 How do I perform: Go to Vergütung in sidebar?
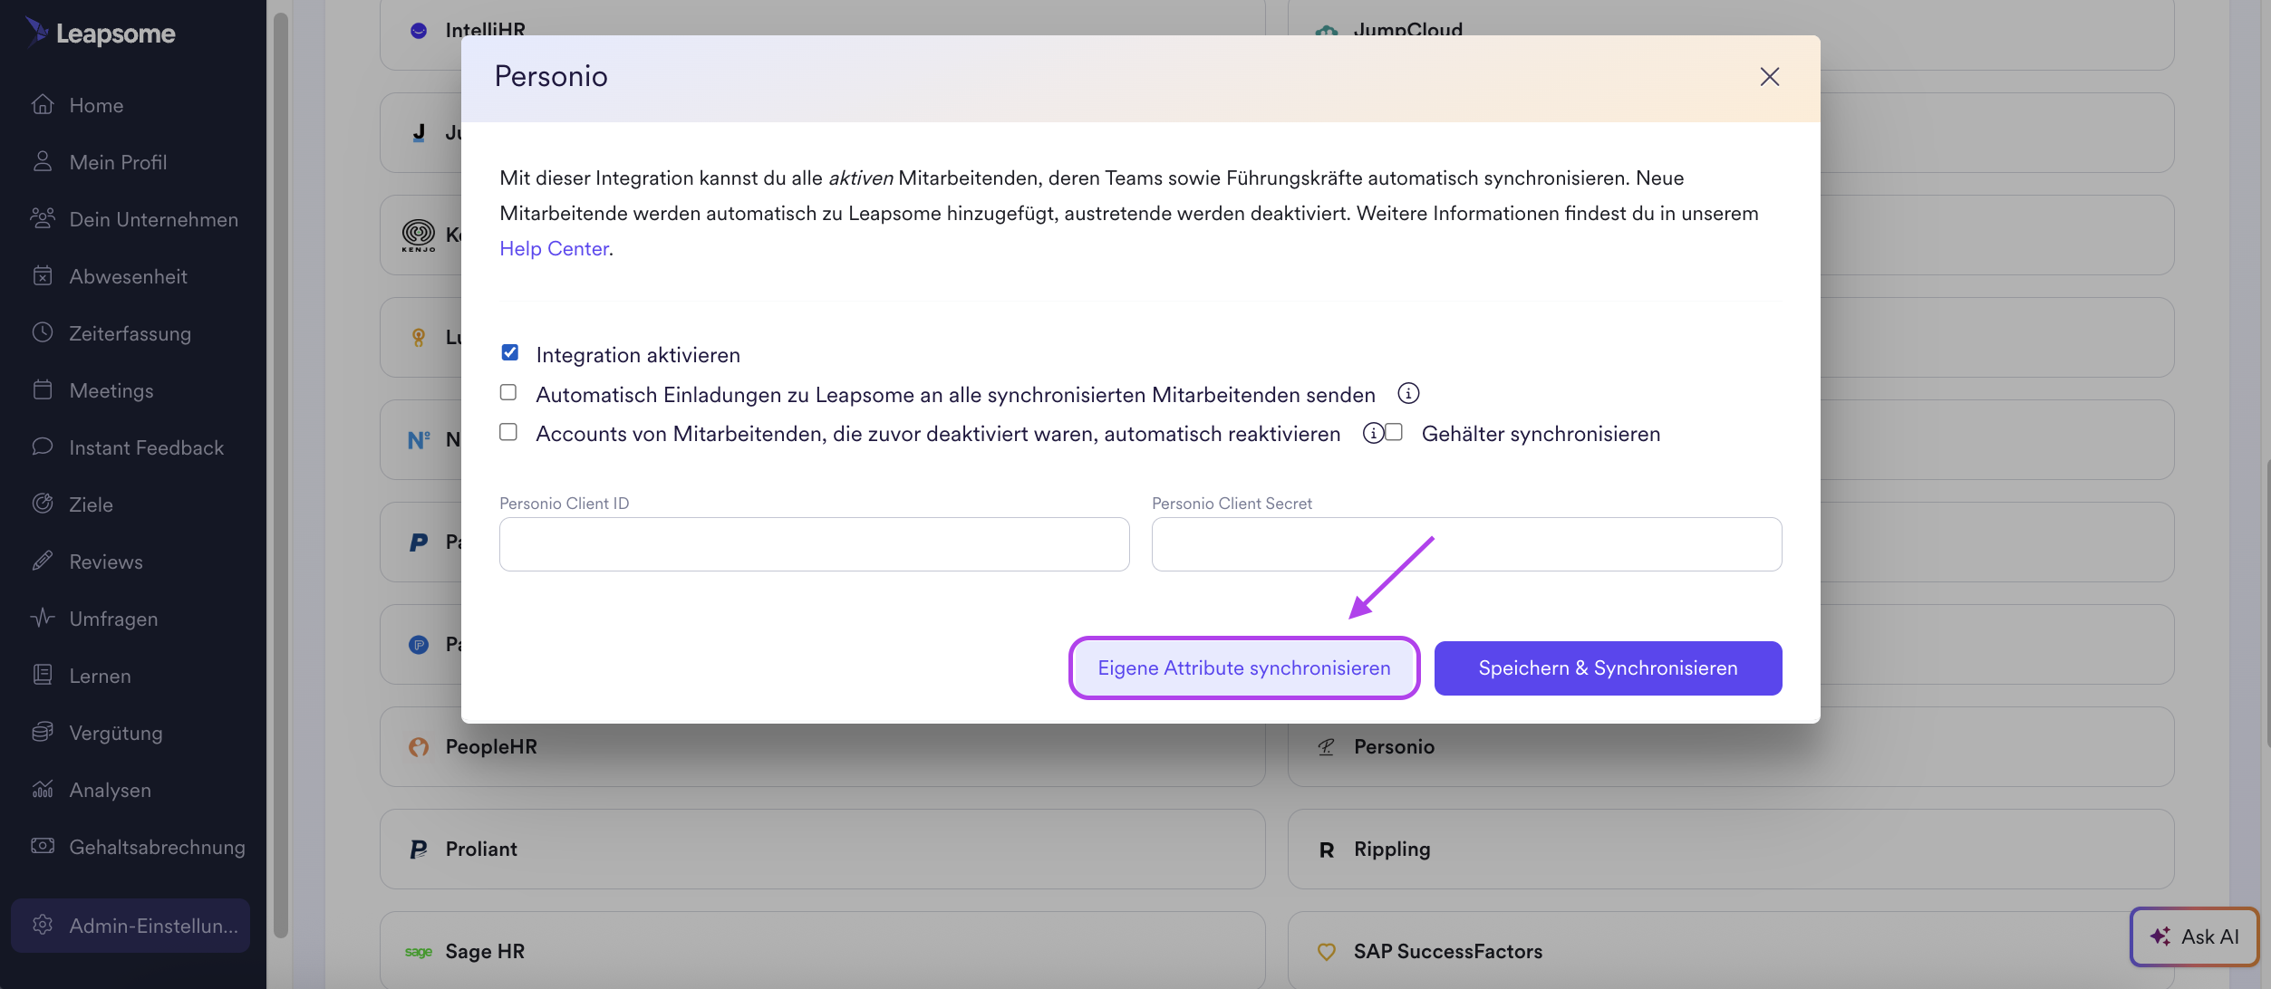click(116, 733)
